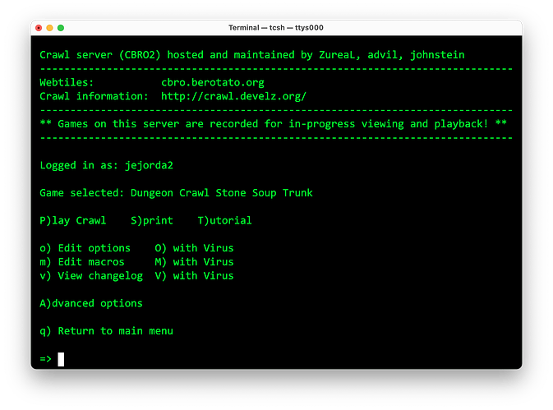Click the 'Webtiles:' label
The image size is (553, 410).
click(x=67, y=82)
